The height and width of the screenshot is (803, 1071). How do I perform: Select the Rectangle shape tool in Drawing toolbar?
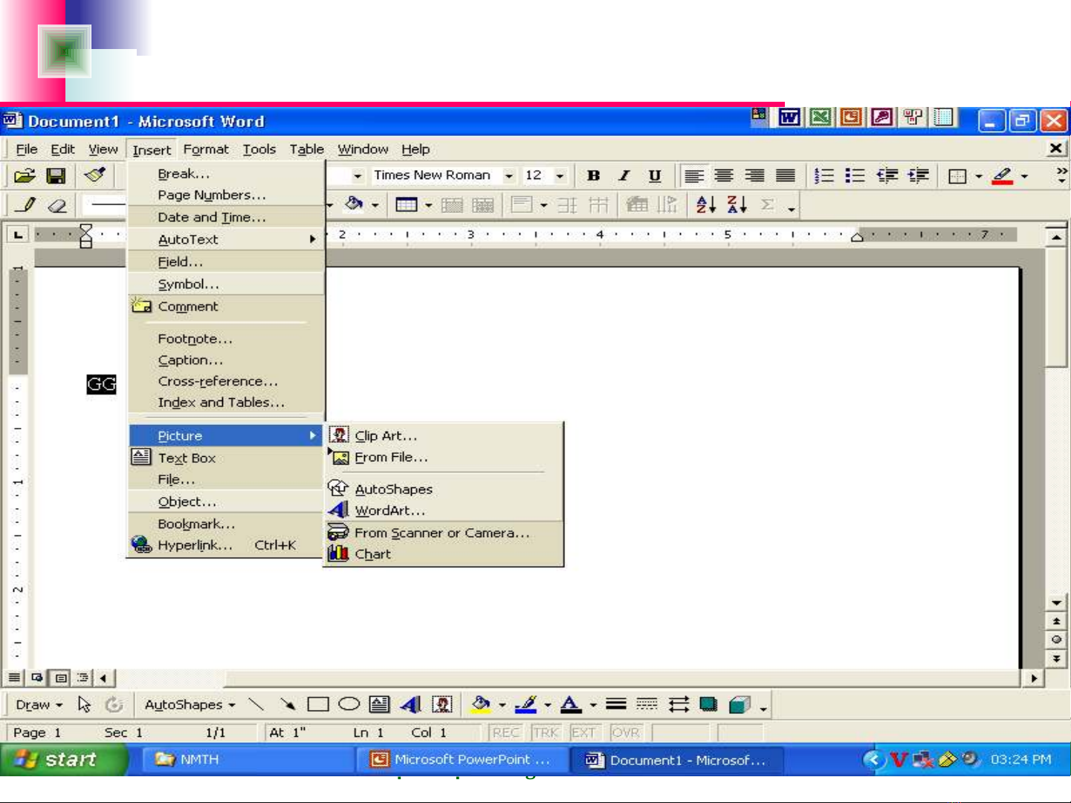pyautogui.click(x=318, y=704)
